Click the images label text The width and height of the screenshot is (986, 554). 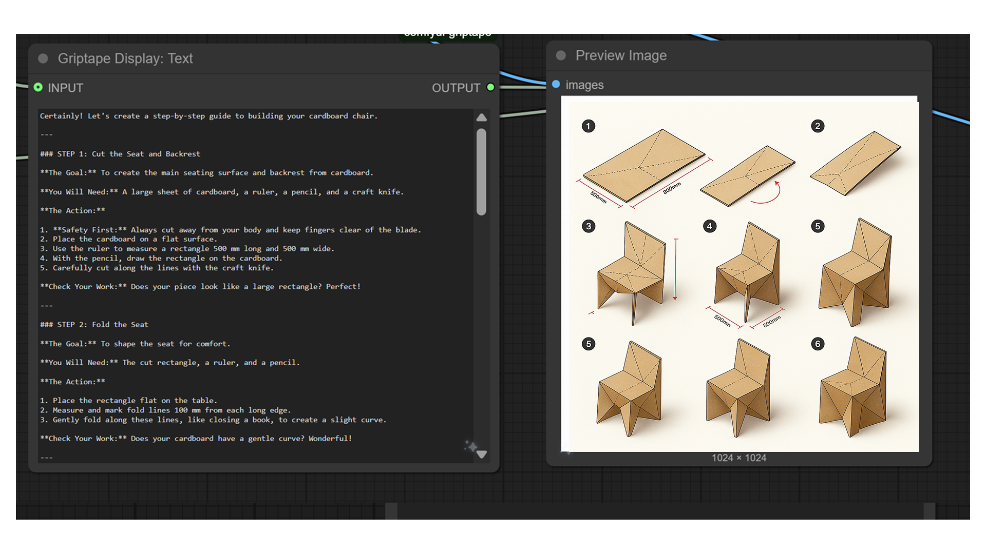tap(584, 85)
